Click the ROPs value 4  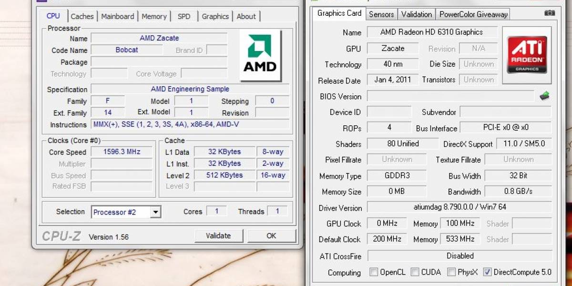(389, 128)
